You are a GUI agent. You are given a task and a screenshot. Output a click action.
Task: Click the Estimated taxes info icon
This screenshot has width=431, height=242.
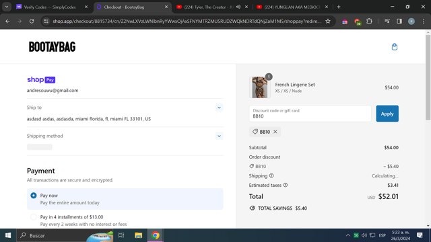coord(286,186)
